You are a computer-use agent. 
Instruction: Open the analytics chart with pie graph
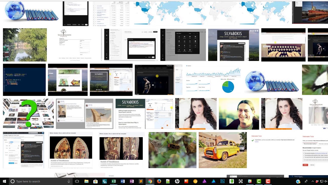(213, 80)
